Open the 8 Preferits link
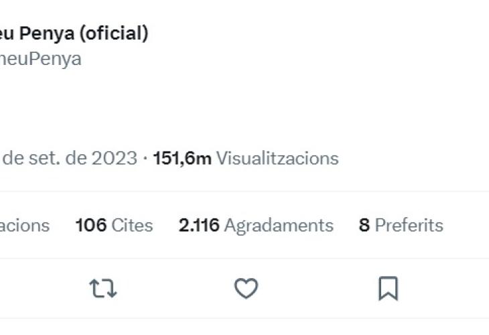The height and width of the screenshot is (335, 489). coord(401,225)
